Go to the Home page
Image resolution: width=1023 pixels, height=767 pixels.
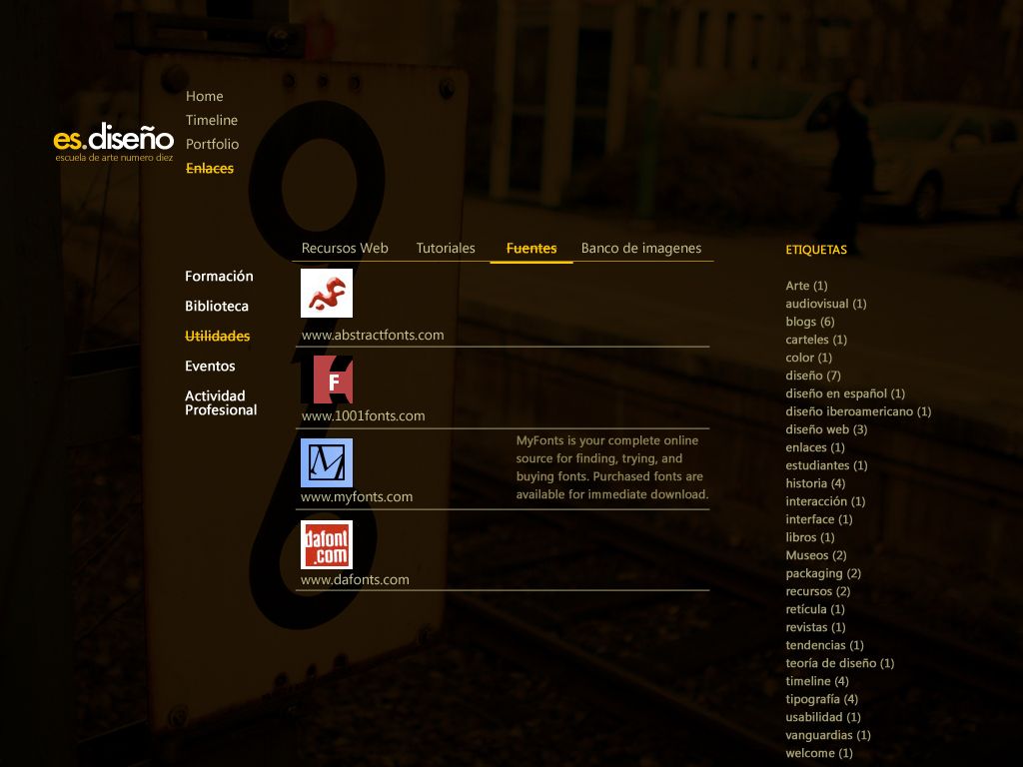(x=204, y=96)
